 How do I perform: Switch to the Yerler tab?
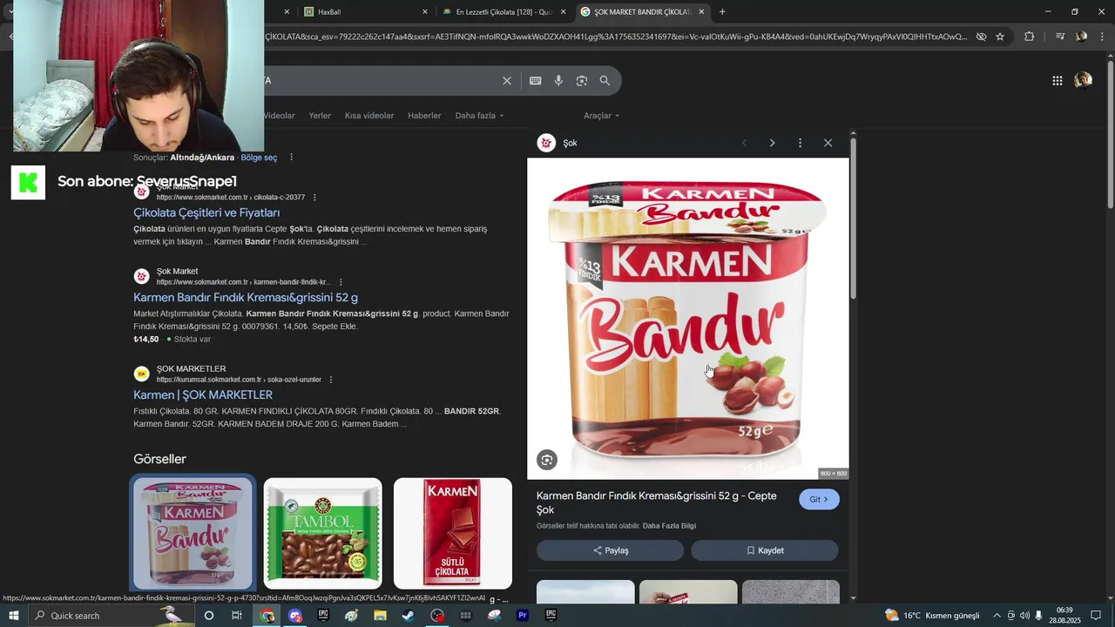[x=320, y=116]
